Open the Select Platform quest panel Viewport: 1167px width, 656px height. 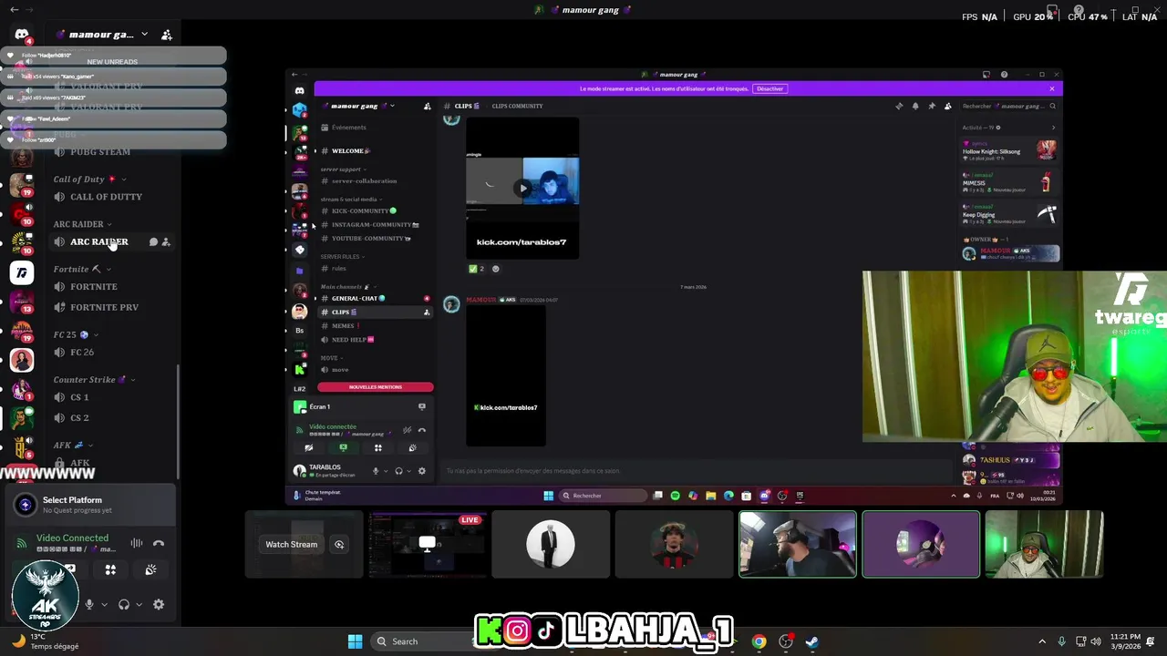pyautogui.click(x=91, y=505)
